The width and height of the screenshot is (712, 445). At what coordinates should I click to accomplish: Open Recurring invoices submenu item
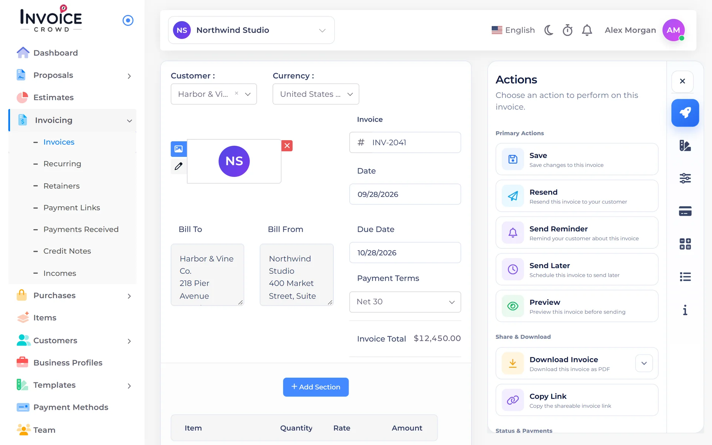coord(62,164)
